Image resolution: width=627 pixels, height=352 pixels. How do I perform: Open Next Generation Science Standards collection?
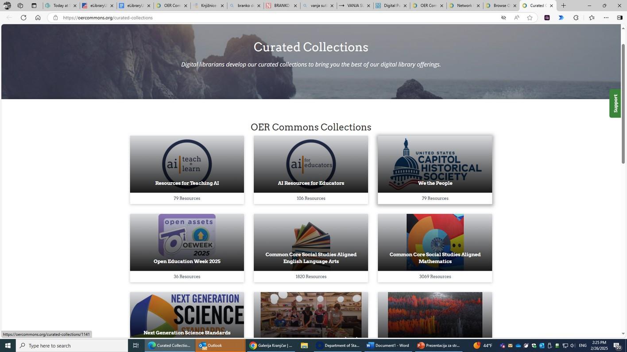187,315
